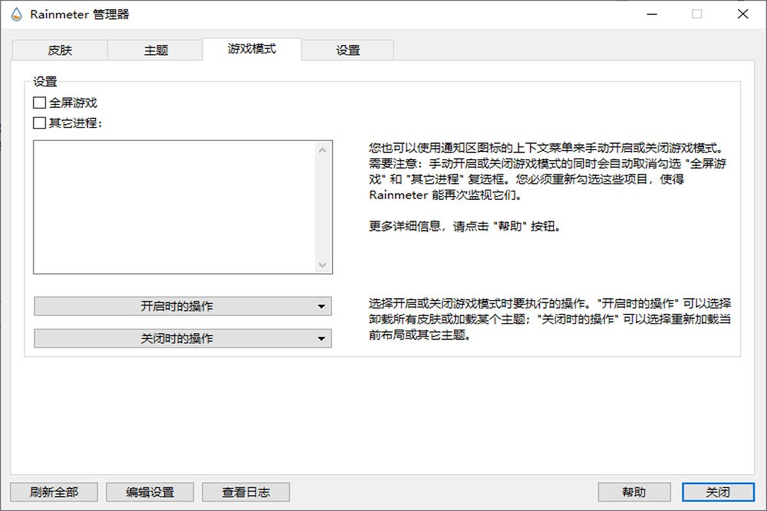Open 编辑设置 to edit settings
767x511 pixels.
150,492
